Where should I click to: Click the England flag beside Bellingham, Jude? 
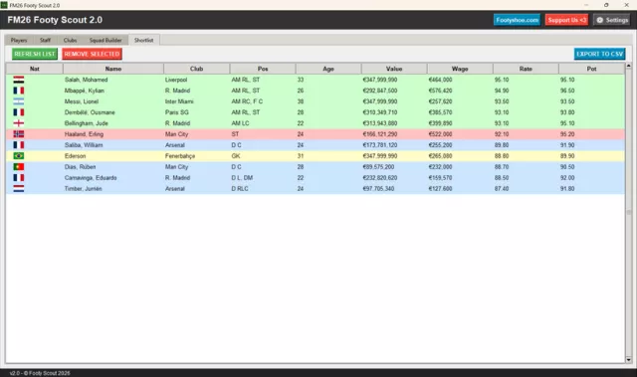point(19,123)
